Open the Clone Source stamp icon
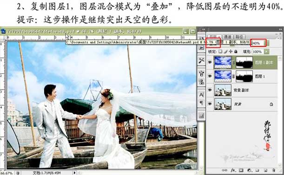284x175 pixels. pyautogui.click(x=201, y=82)
